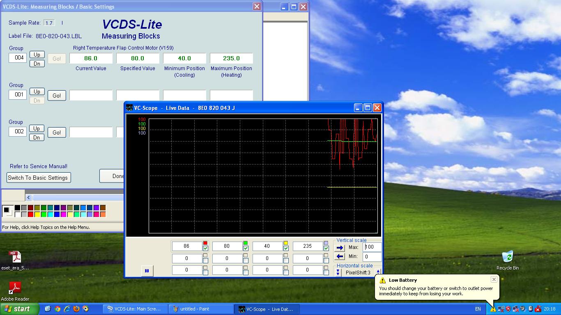Screen dimensions: 561x315
Task: Click the Up button for group 004
Action: pyautogui.click(x=37, y=55)
